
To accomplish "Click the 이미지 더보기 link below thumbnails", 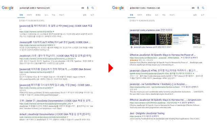I will [153, 47].
